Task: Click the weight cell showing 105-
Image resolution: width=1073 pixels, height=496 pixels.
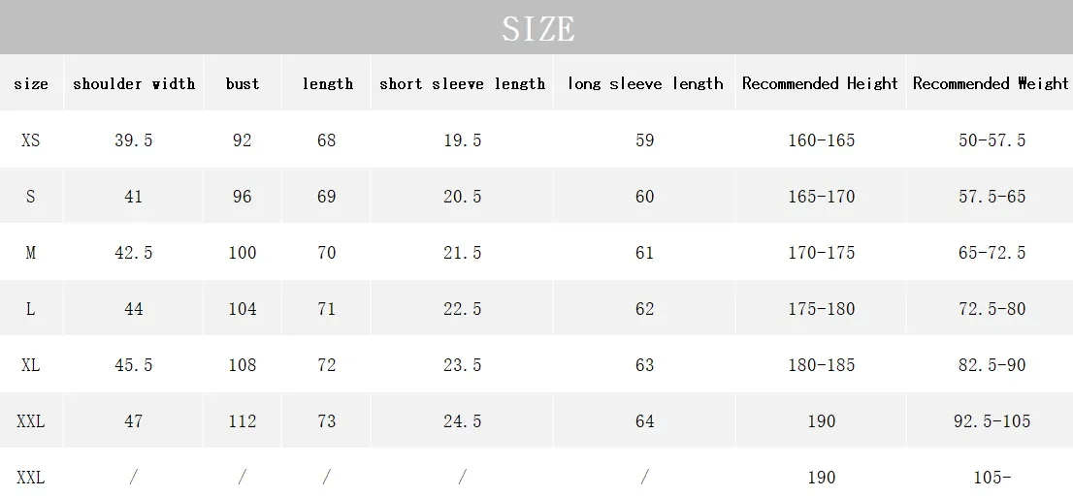Action: pyautogui.click(x=991, y=478)
